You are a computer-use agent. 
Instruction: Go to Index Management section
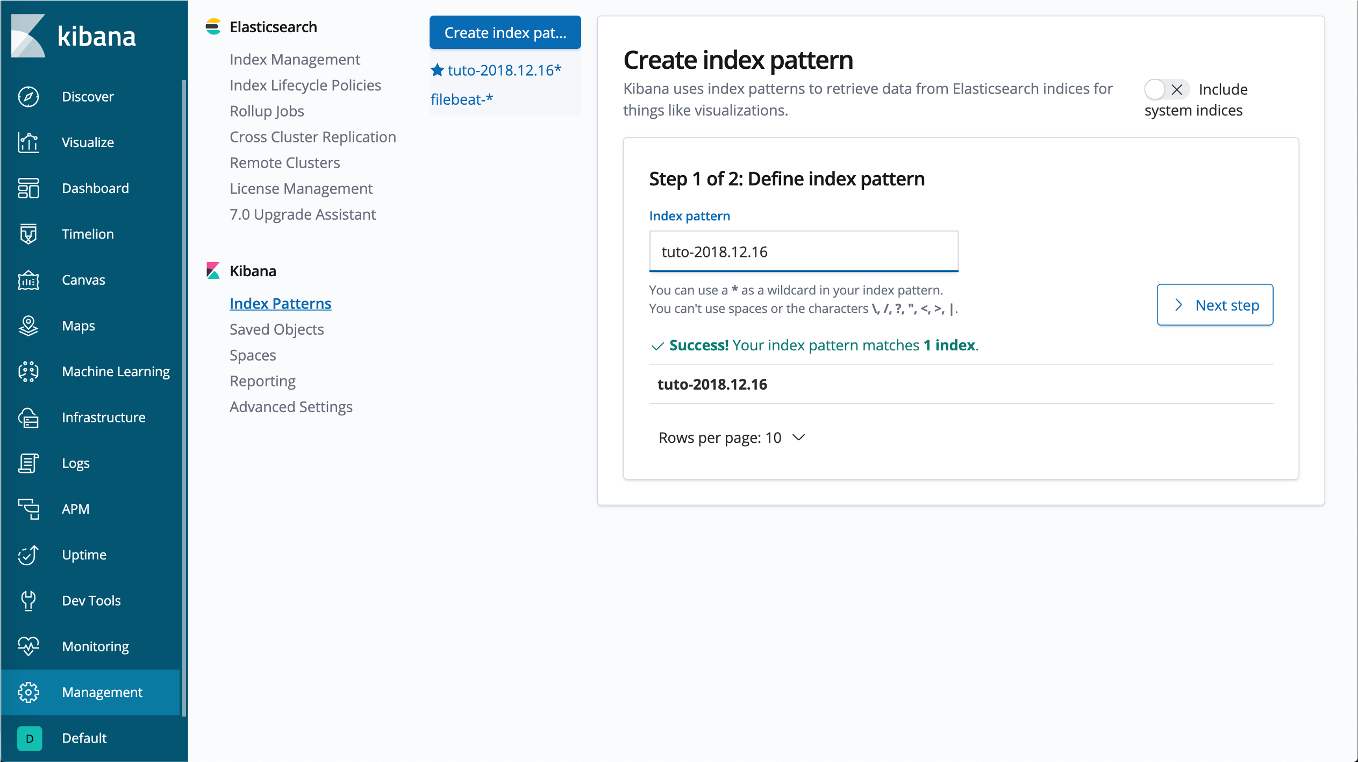[x=294, y=59]
